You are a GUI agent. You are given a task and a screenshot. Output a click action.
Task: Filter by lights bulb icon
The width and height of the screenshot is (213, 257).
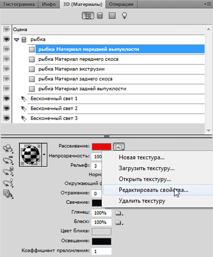[124, 15]
